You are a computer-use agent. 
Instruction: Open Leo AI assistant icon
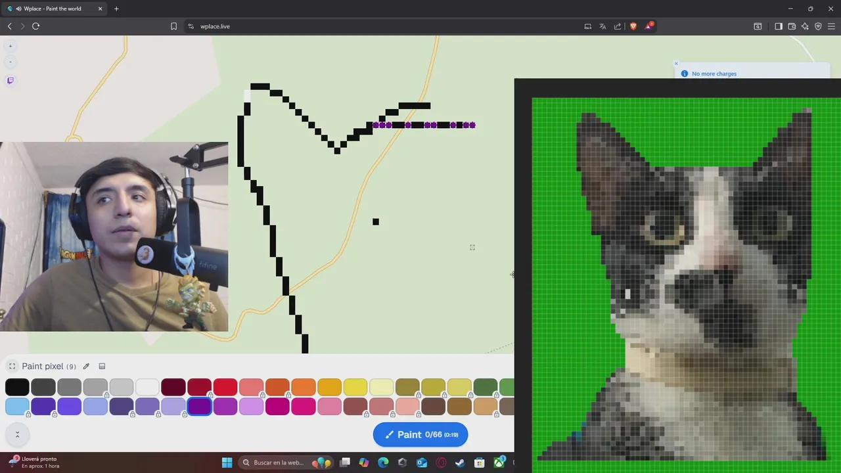coord(805,26)
